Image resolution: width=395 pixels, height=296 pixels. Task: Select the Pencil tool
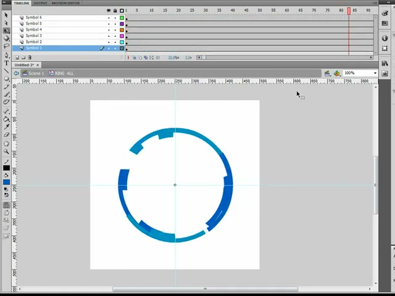point(6,86)
